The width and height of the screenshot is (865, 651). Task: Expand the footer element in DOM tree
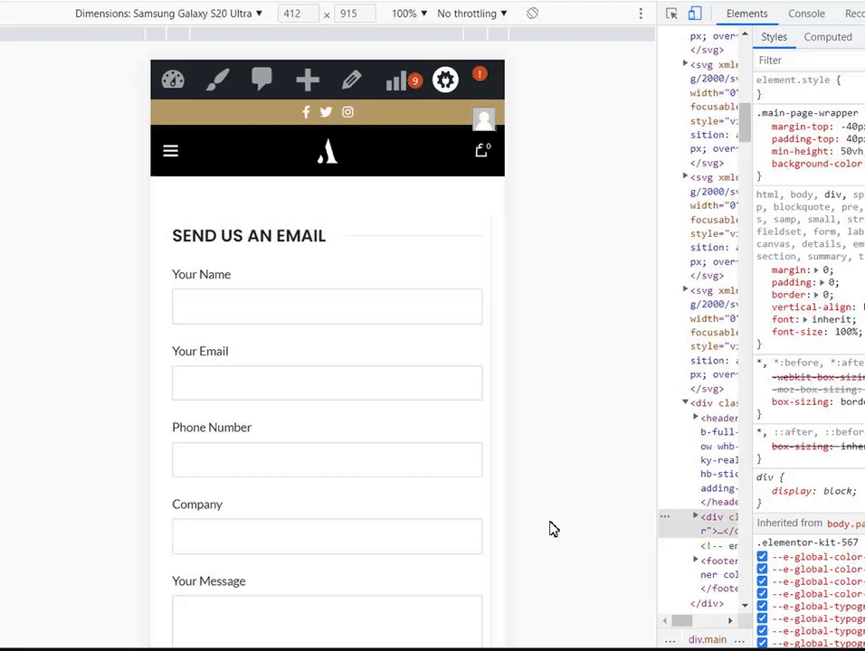(x=696, y=560)
